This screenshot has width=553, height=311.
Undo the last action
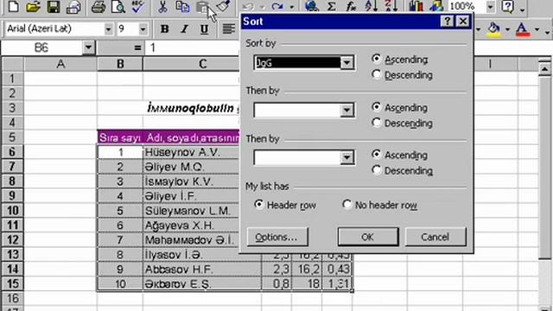pos(248,6)
